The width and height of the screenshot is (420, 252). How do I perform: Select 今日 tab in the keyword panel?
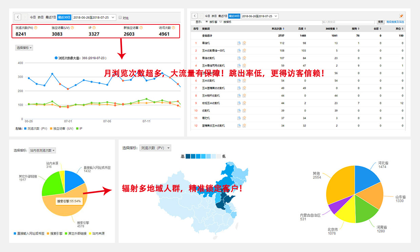coord(207,16)
